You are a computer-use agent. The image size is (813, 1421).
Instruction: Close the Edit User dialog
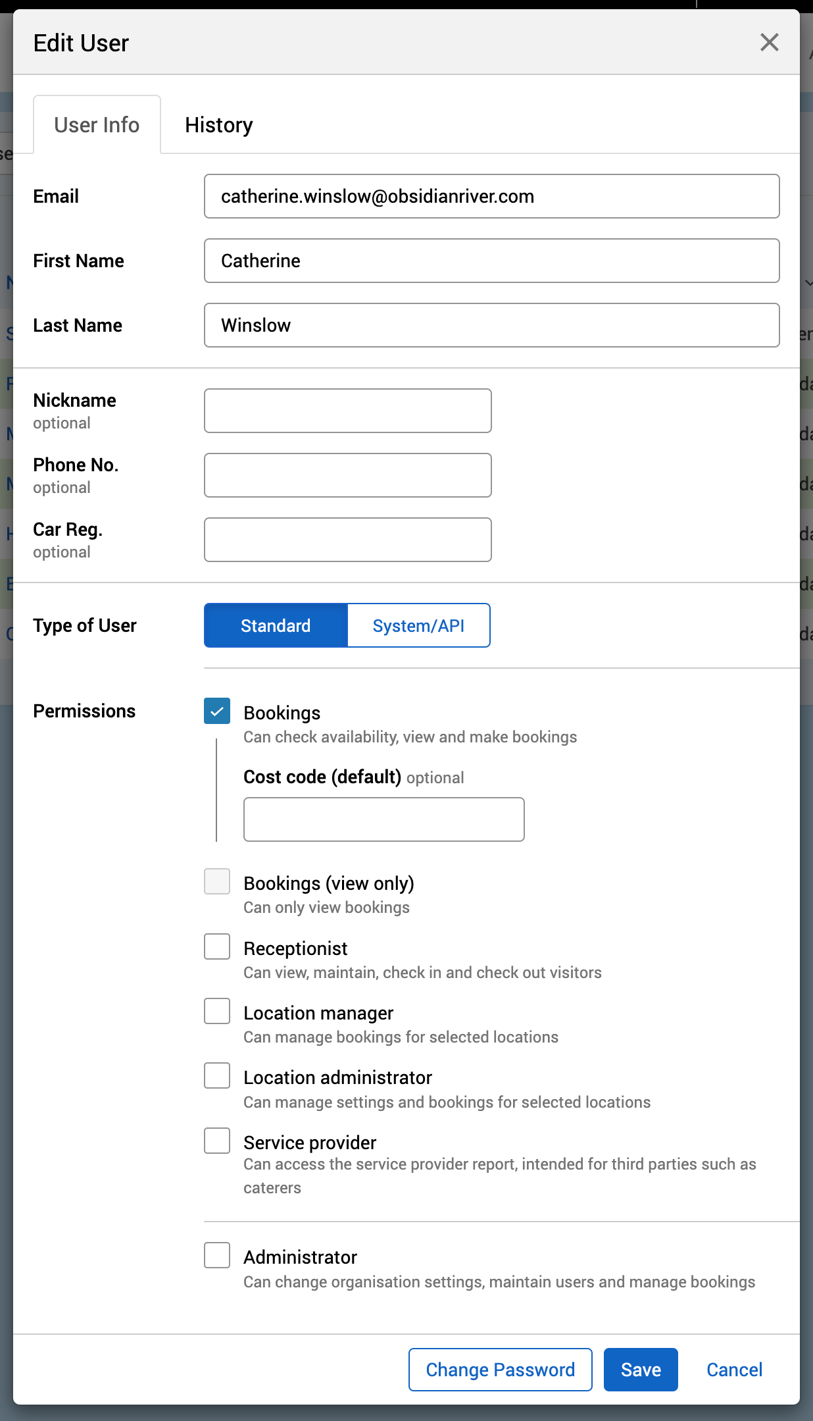769,43
